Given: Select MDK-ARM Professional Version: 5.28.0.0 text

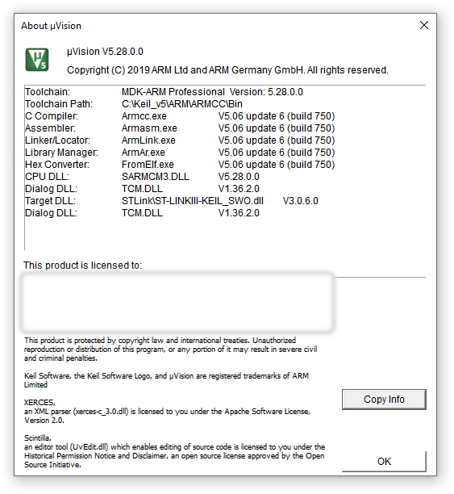Looking at the screenshot, I should click(212, 92).
